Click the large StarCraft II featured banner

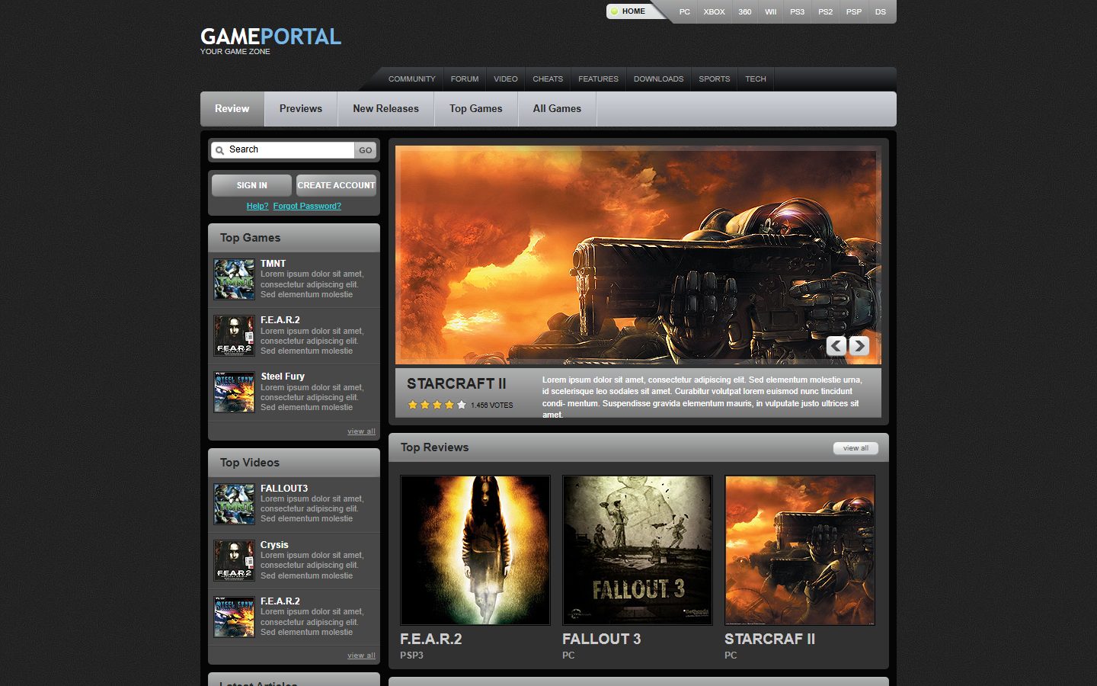[638, 255]
